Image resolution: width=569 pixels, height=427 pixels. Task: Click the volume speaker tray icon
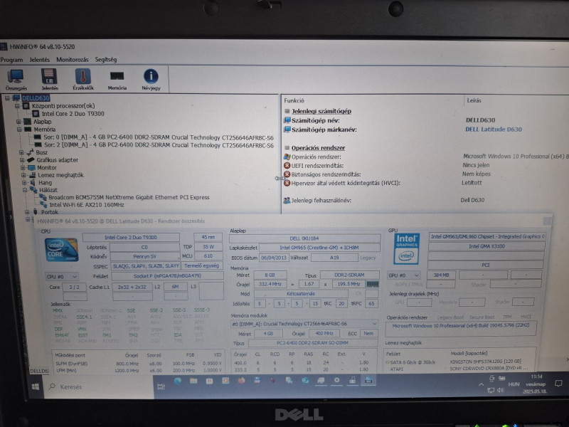(x=501, y=390)
